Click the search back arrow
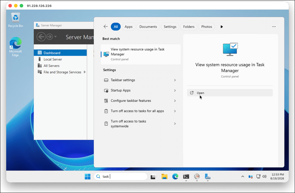 pyautogui.click(x=105, y=27)
